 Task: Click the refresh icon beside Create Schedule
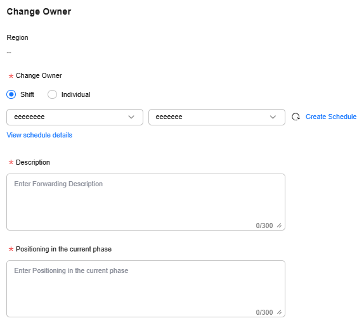296,117
